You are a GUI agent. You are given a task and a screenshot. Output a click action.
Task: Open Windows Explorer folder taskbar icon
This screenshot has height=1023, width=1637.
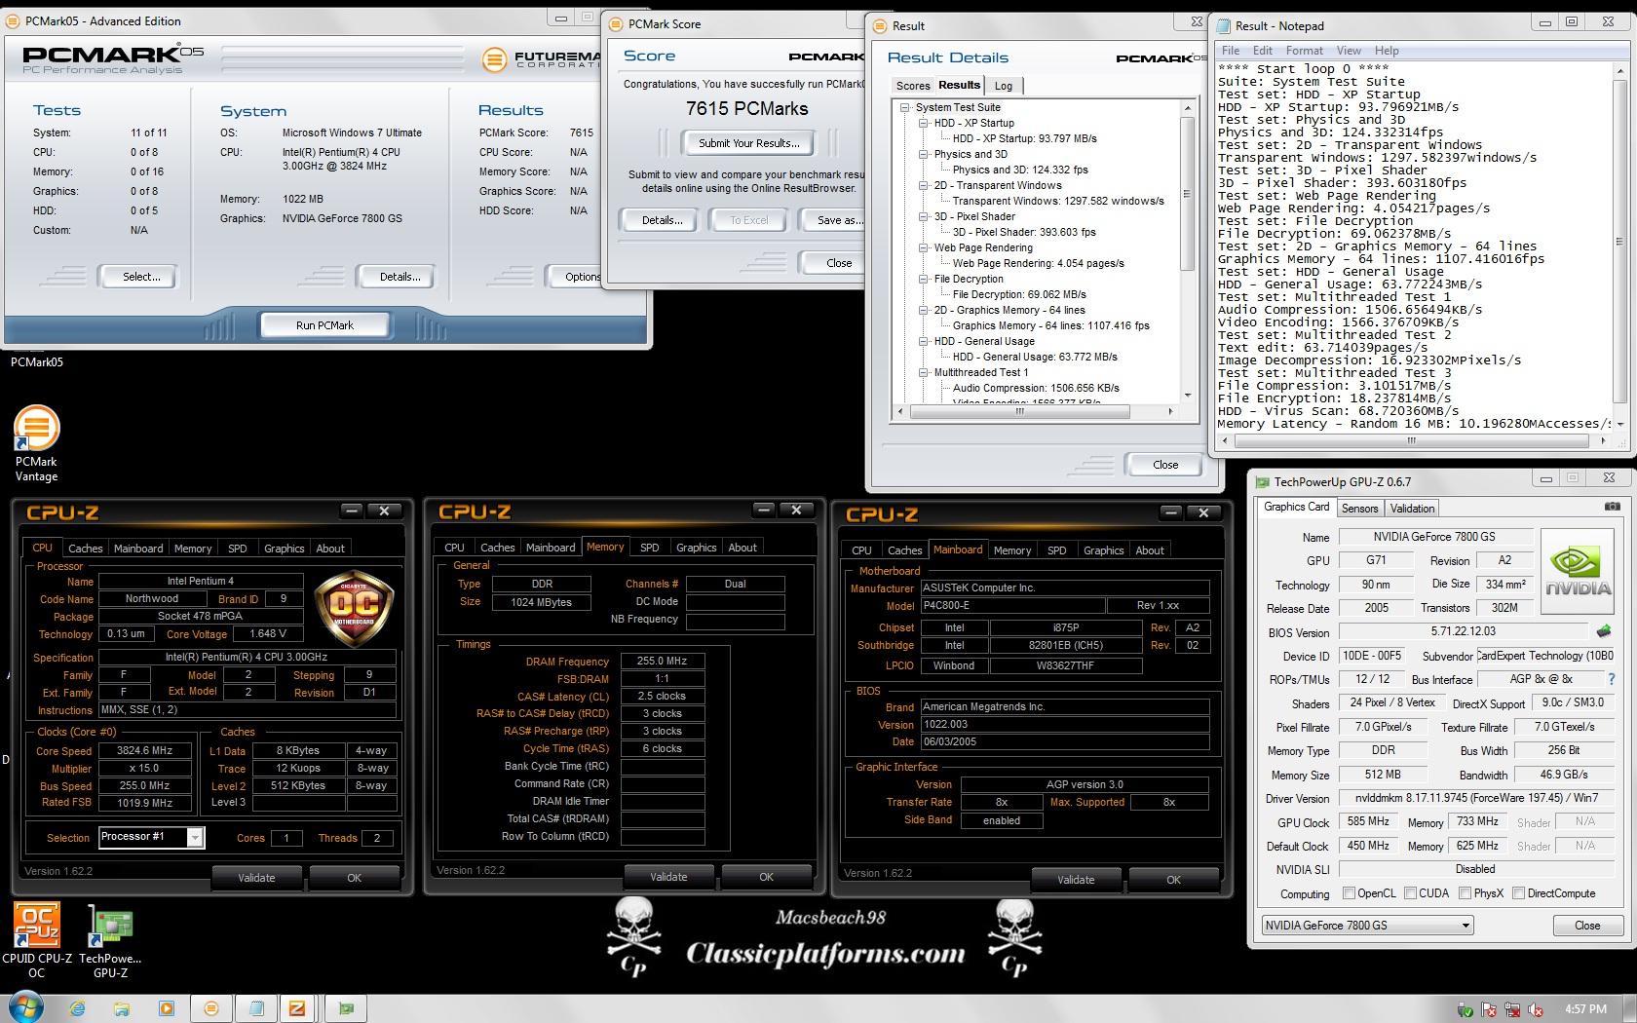[123, 1008]
